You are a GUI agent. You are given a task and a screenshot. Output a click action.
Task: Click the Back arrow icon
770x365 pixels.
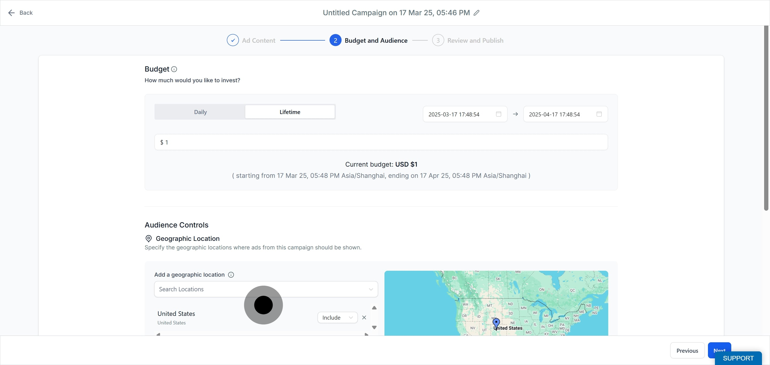[11, 13]
